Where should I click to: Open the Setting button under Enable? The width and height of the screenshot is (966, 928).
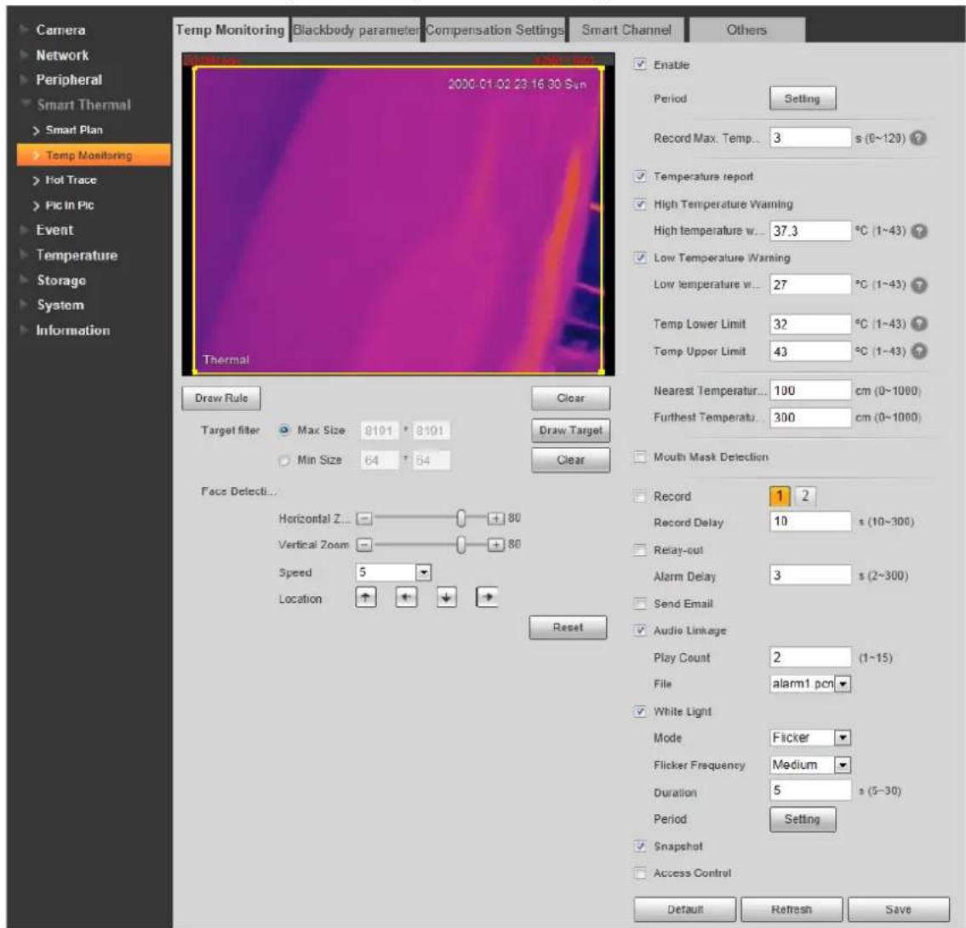pyautogui.click(x=802, y=99)
